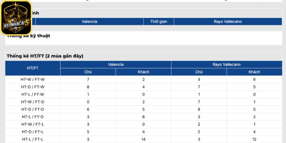Select the Valencia header in events table
The height and width of the screenshot is (143, 286).
click(89, 21)
